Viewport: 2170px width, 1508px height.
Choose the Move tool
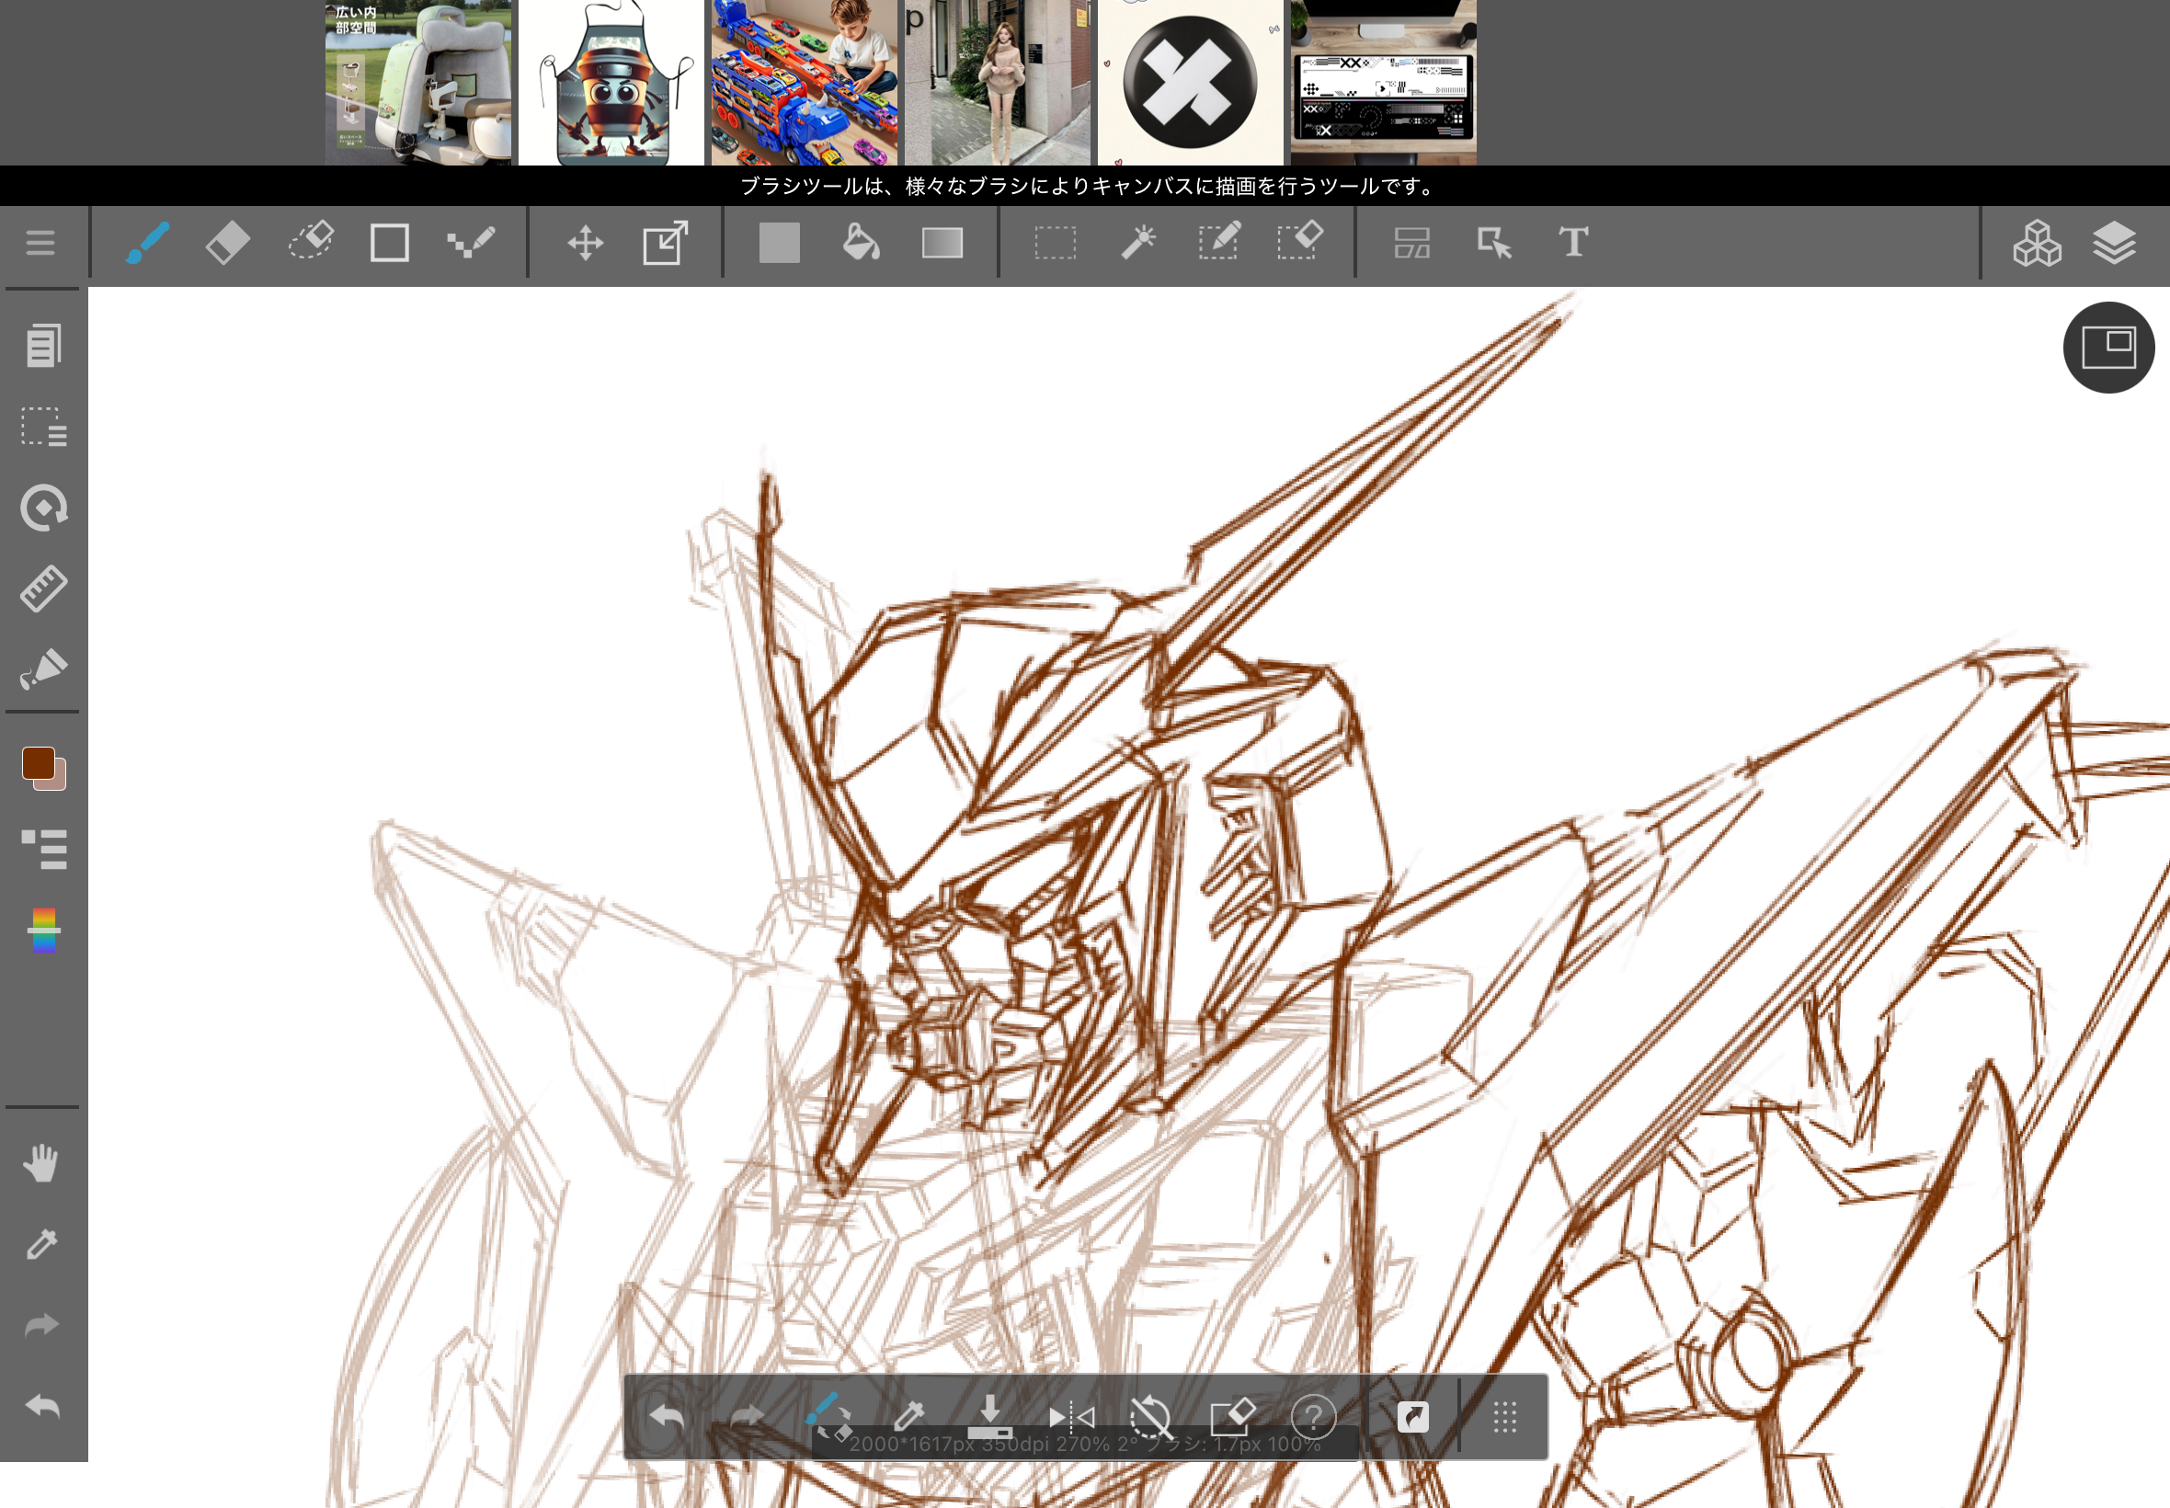tap(585, 243)
